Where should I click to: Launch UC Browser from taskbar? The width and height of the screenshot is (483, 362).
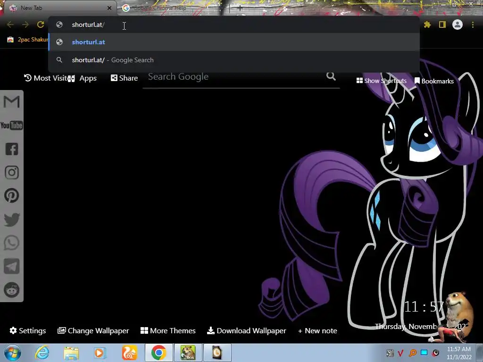[130, 353]
